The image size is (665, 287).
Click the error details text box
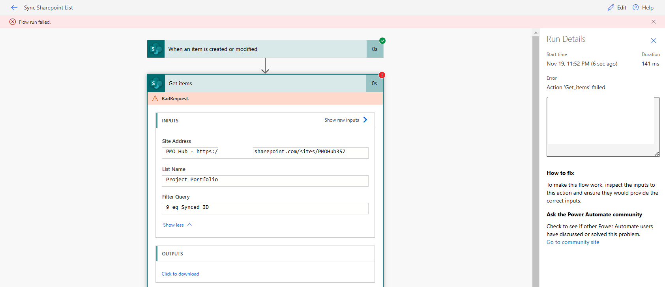tap(603, 127)
